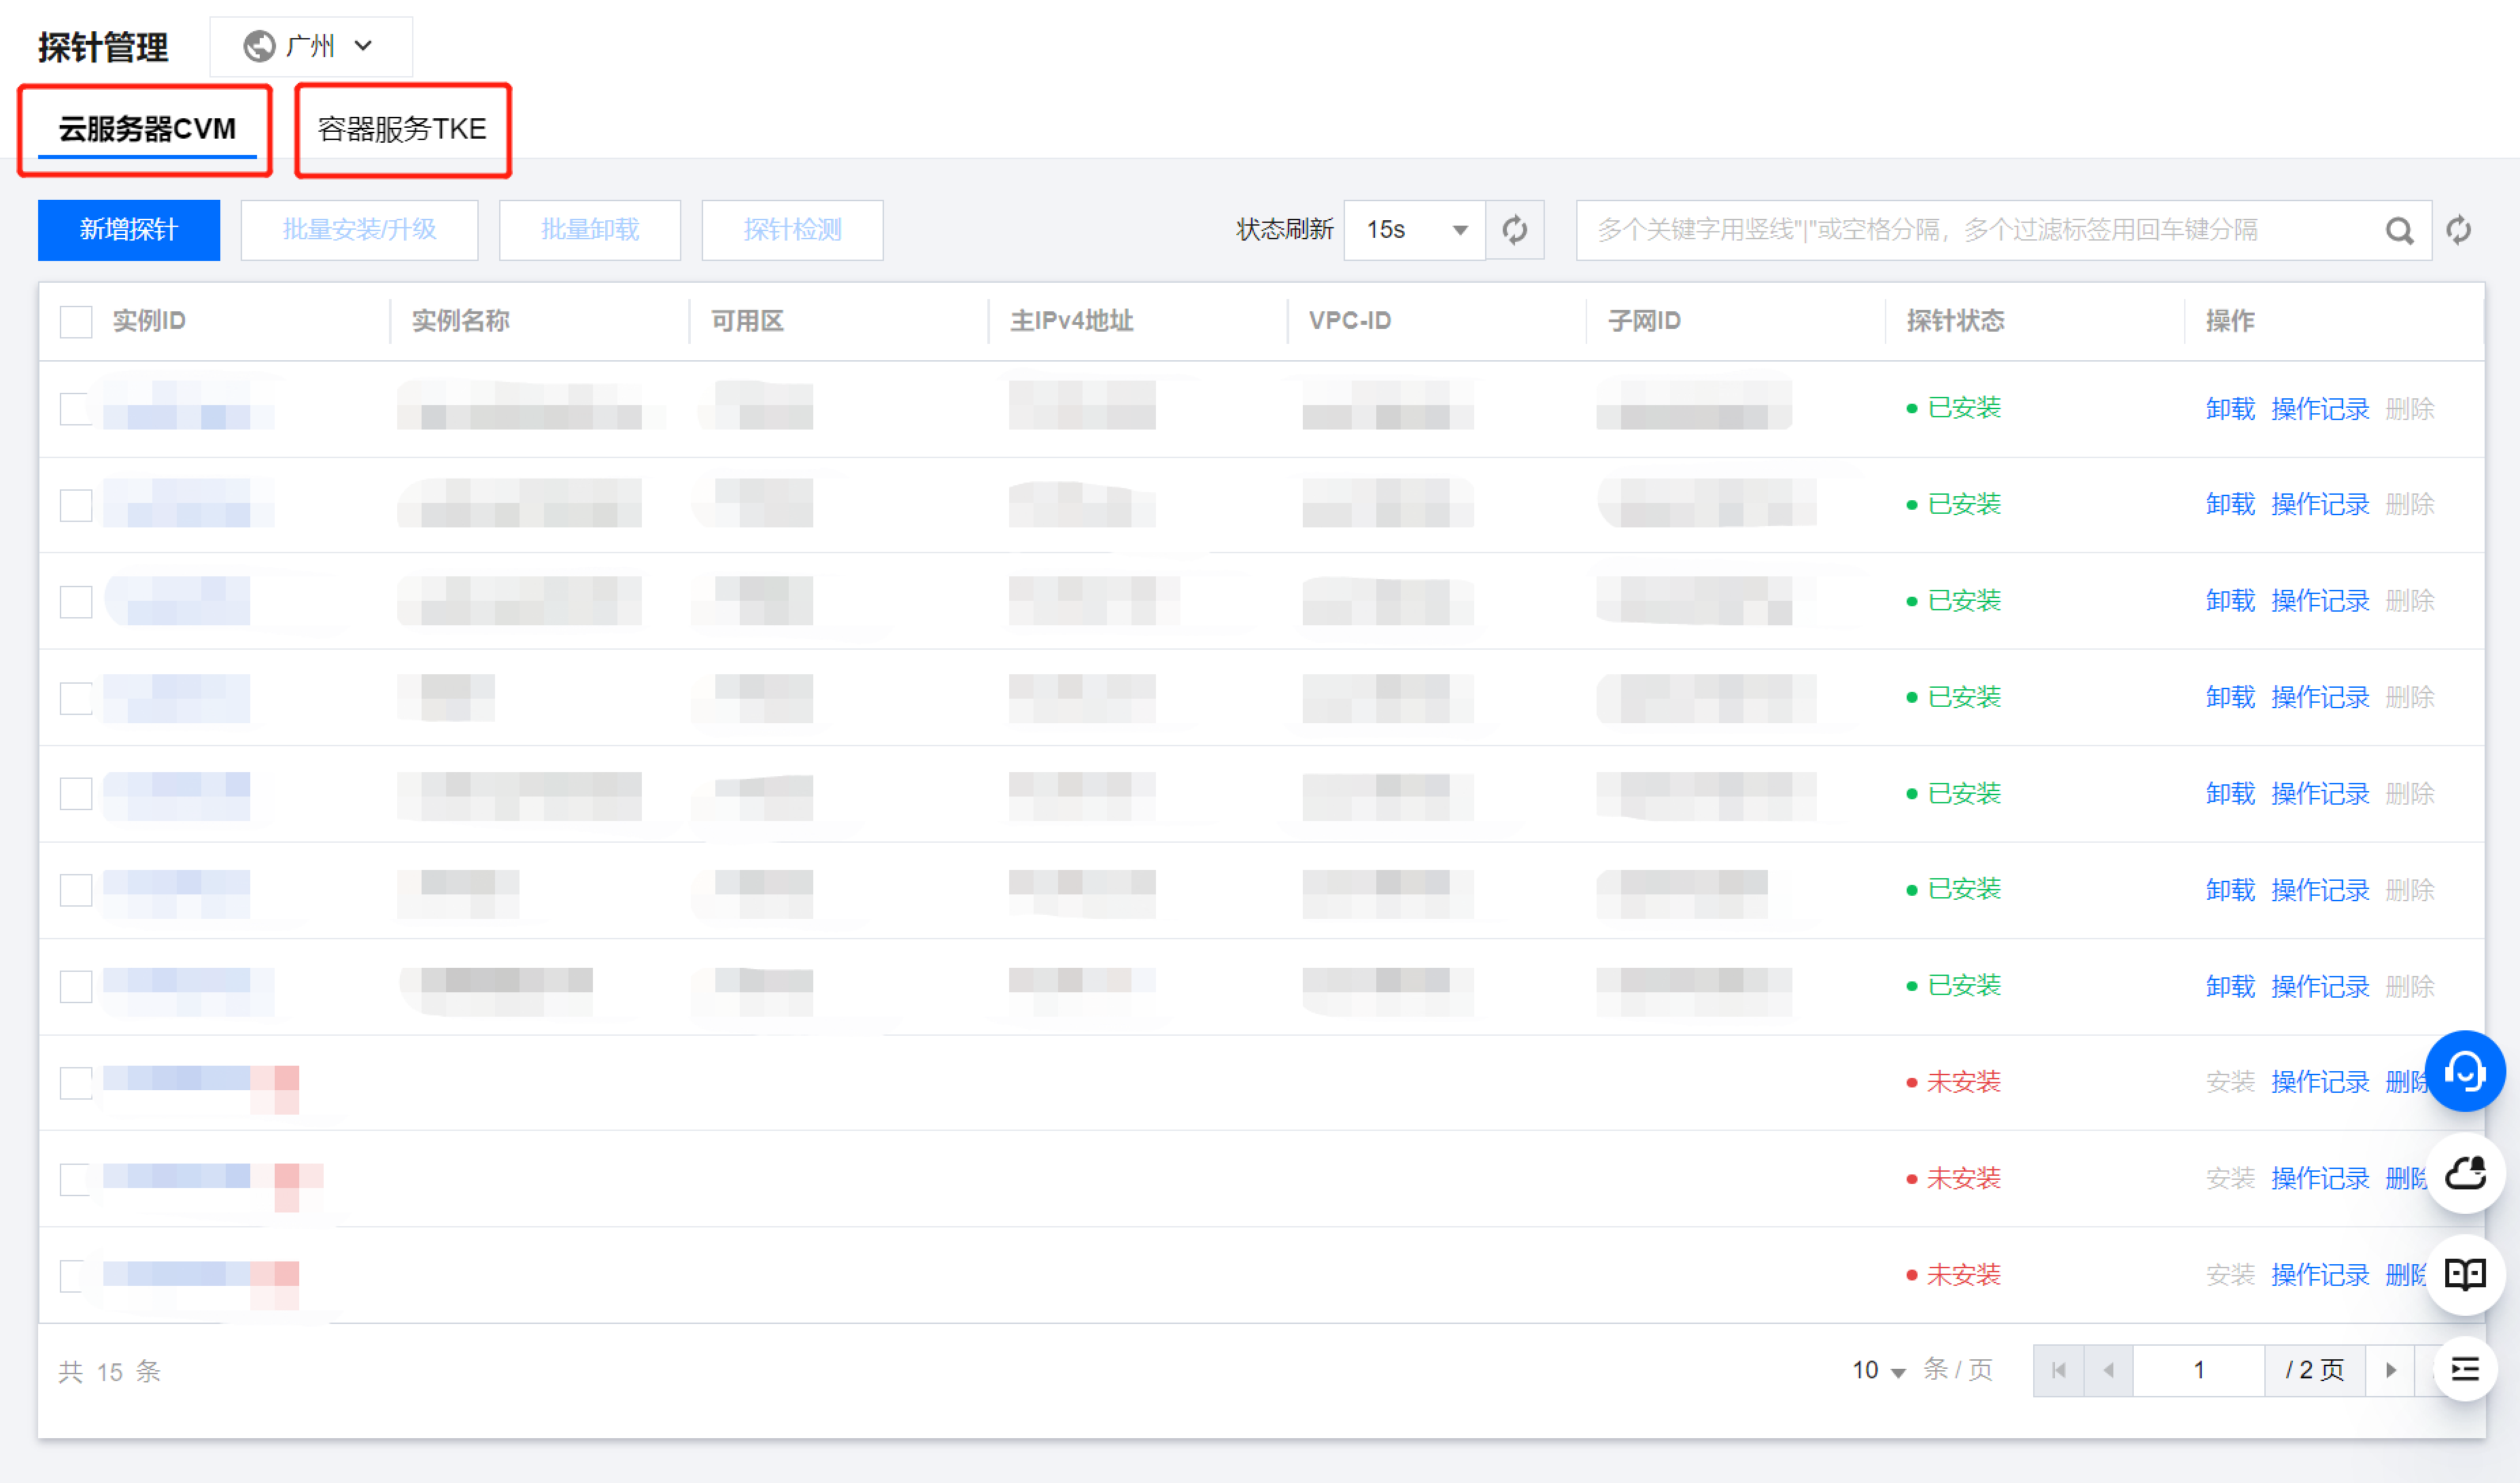Switch to 容器服务TKE tab
The width and height of the screenshot is (2520, 1483).
tap(402, 129)
